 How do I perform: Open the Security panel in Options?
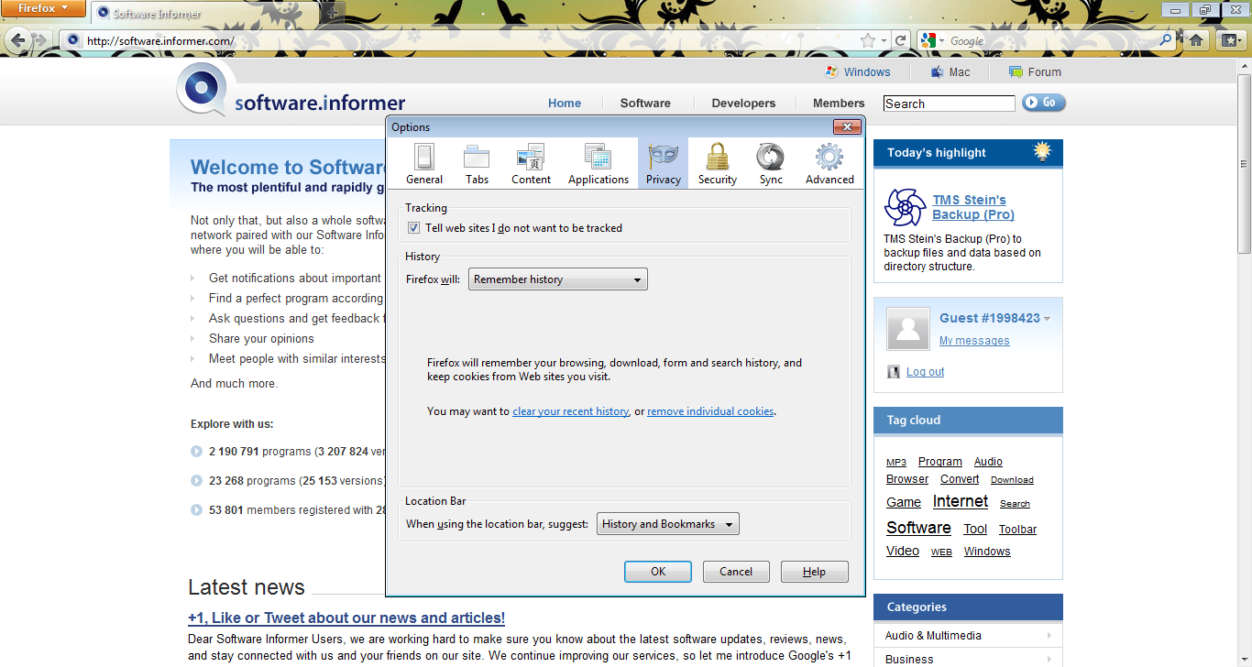[x=717, y=163]
